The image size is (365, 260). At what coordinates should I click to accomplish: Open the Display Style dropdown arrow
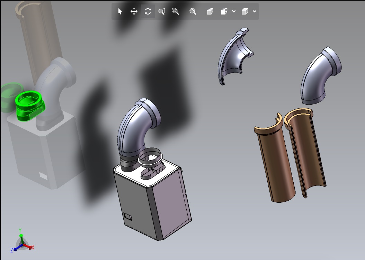255,11
